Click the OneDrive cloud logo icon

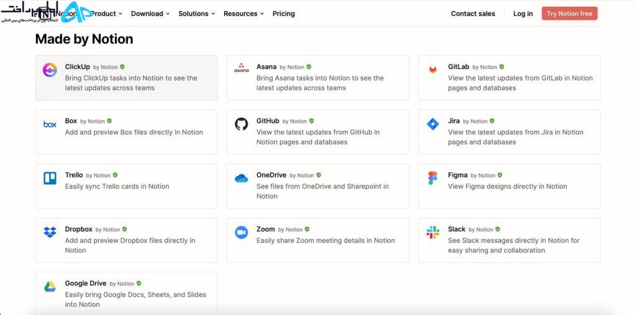click(242, 178)
